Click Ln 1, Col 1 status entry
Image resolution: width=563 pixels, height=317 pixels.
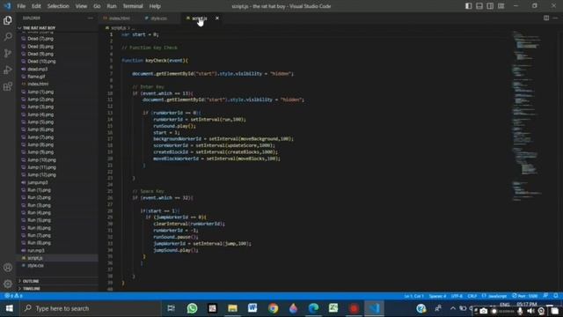pos(413,296)
